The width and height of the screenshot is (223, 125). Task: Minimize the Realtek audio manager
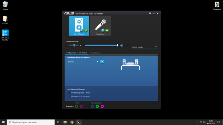pos(154,14)
